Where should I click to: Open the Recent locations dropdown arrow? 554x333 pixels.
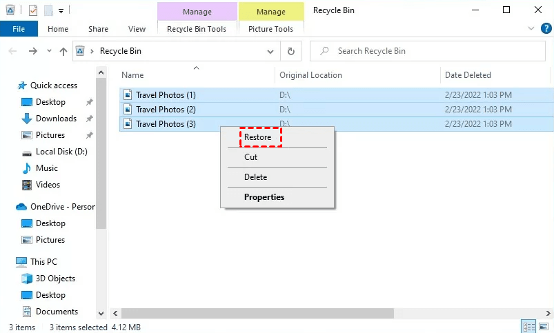click(x=49, y=51)
